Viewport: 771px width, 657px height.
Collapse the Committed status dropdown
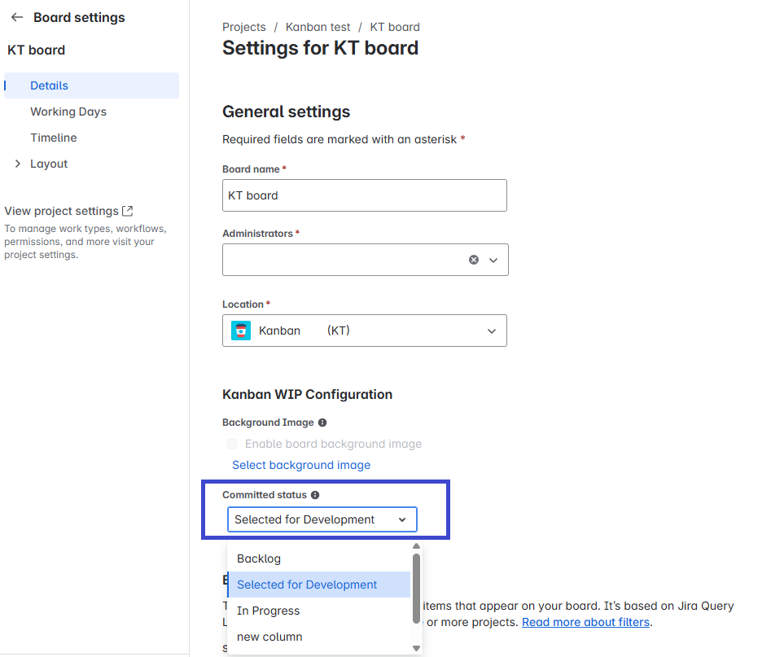(x=402, y=519)
